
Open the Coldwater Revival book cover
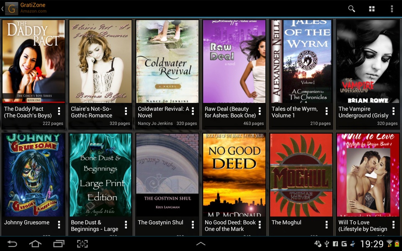click(x=167, y=61)
